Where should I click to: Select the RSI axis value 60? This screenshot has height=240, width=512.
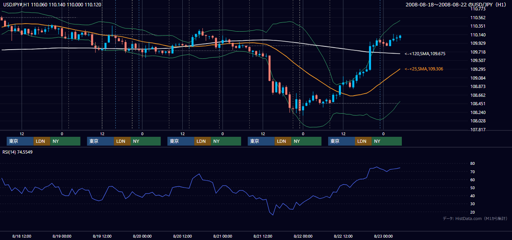tap(473, 180)
